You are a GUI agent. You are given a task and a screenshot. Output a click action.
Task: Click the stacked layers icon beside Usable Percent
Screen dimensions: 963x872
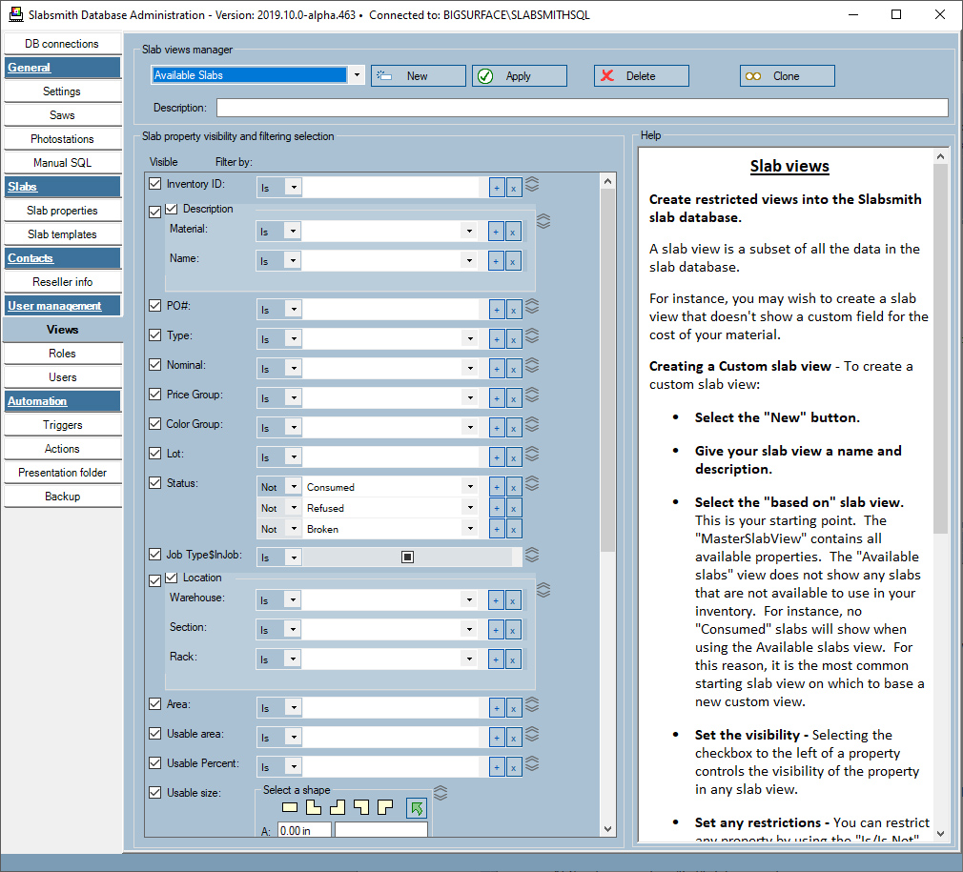tap(532, 763)
